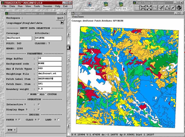Viewport: 185px width, 137px height.
Task: Click the POLYS: 543 text
Action: [x=14, y=43]
